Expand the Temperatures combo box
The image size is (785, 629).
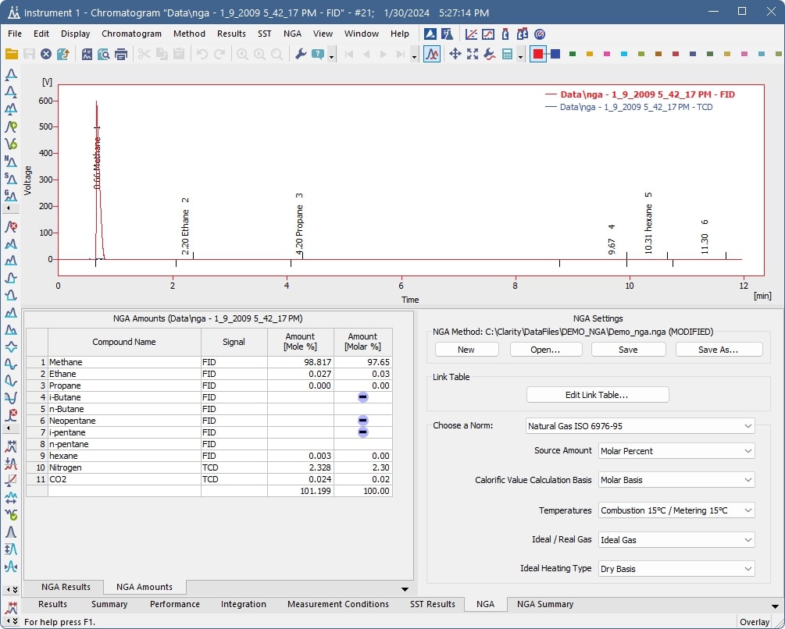coord(676,510)
